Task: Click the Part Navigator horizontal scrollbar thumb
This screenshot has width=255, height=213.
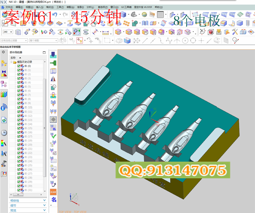Action: [x=18, y=195]
